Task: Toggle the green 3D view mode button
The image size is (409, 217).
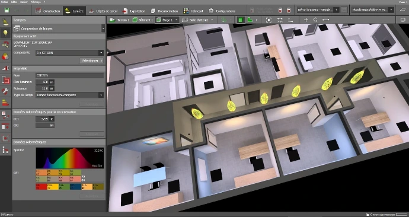Action: pyautogui.click(x=241, y=20)
